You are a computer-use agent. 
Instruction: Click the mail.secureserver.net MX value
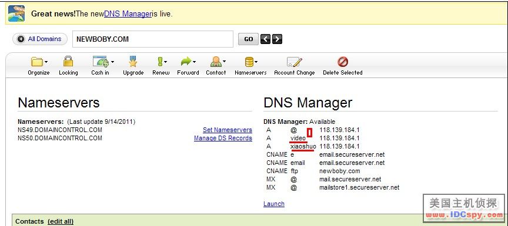point(350,179)
